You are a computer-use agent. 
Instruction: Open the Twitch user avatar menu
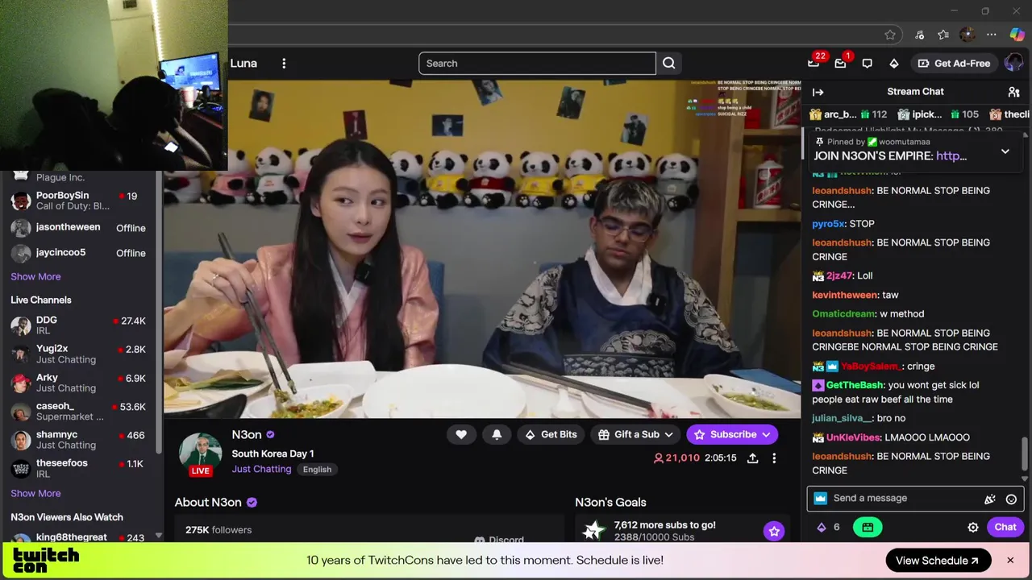click(1013, 64)
